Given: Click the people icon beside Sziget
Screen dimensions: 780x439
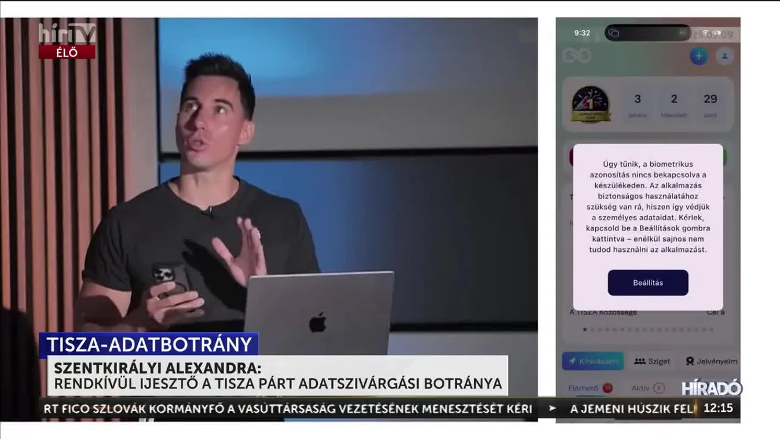Looking at the screenshot, I should point(640,361).
